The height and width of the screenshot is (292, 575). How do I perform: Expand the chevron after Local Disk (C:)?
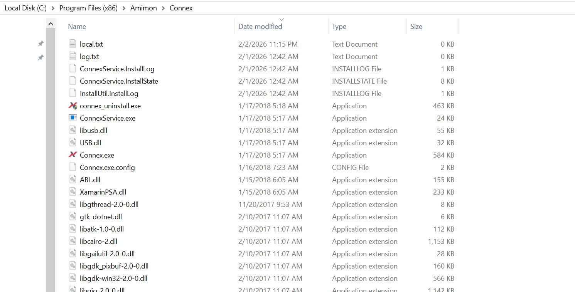[53, 8]
